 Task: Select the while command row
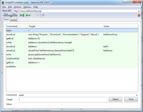[x=72, y=43]
